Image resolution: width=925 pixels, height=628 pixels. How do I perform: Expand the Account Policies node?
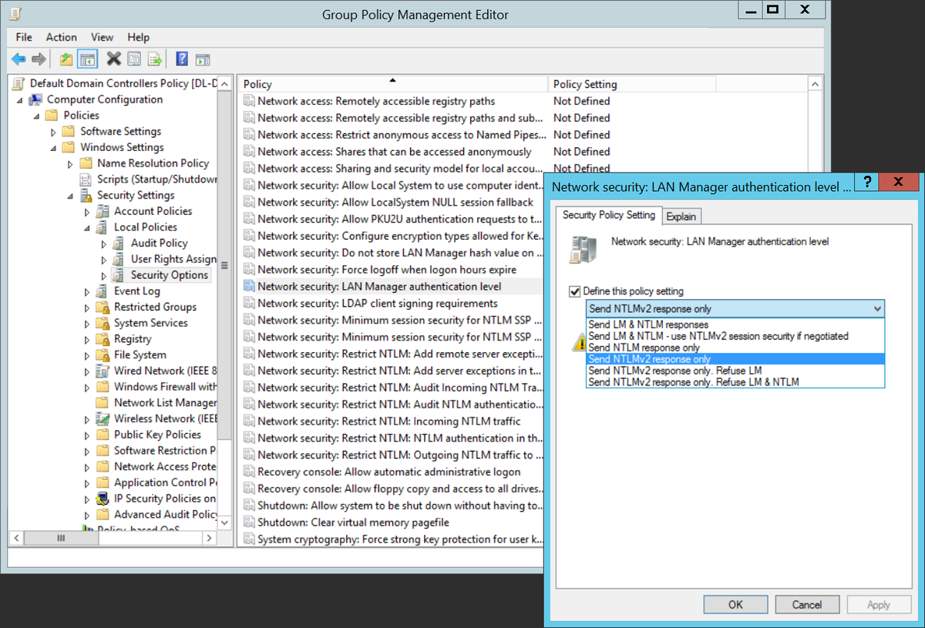pos(87,211)
